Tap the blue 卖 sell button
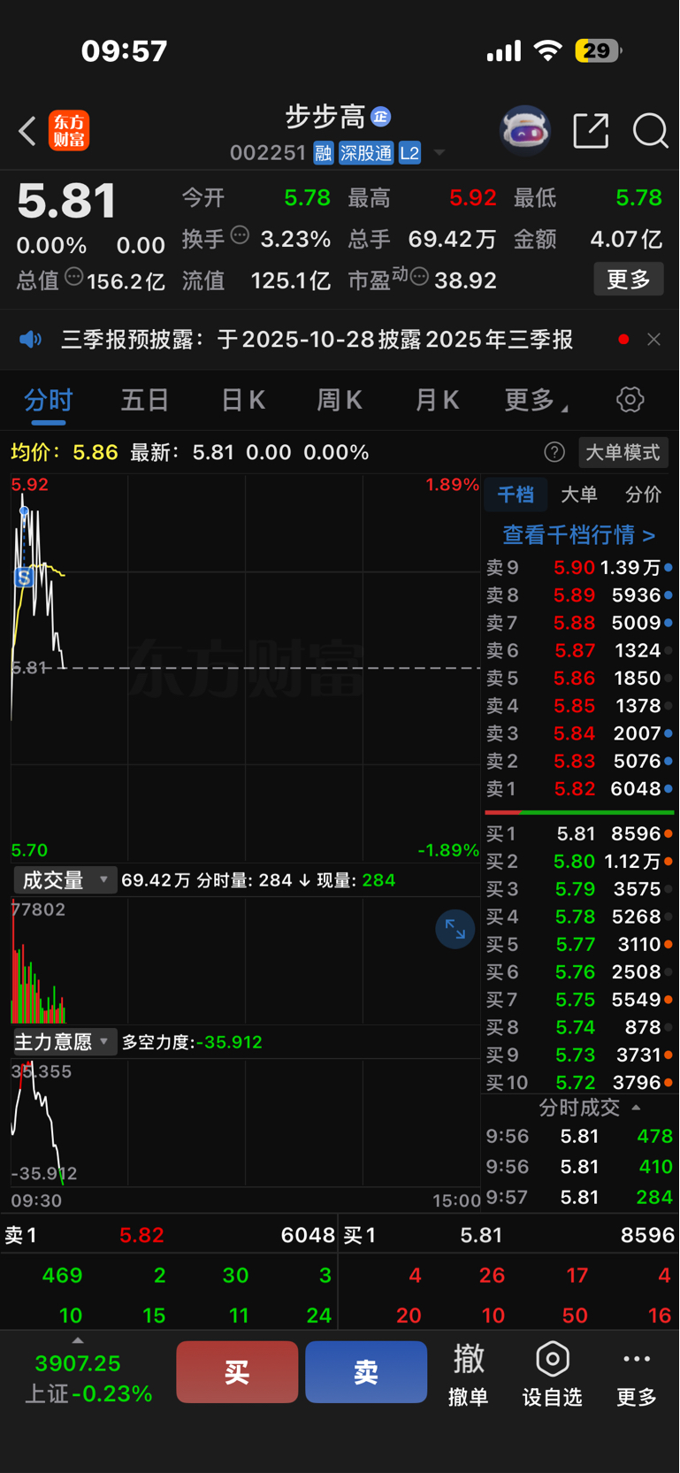The width and height of the screenshot is (680, 1473). tap(366, 1372)
